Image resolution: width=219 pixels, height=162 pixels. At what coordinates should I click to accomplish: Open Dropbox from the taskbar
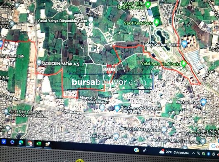(x=4, y=142)
